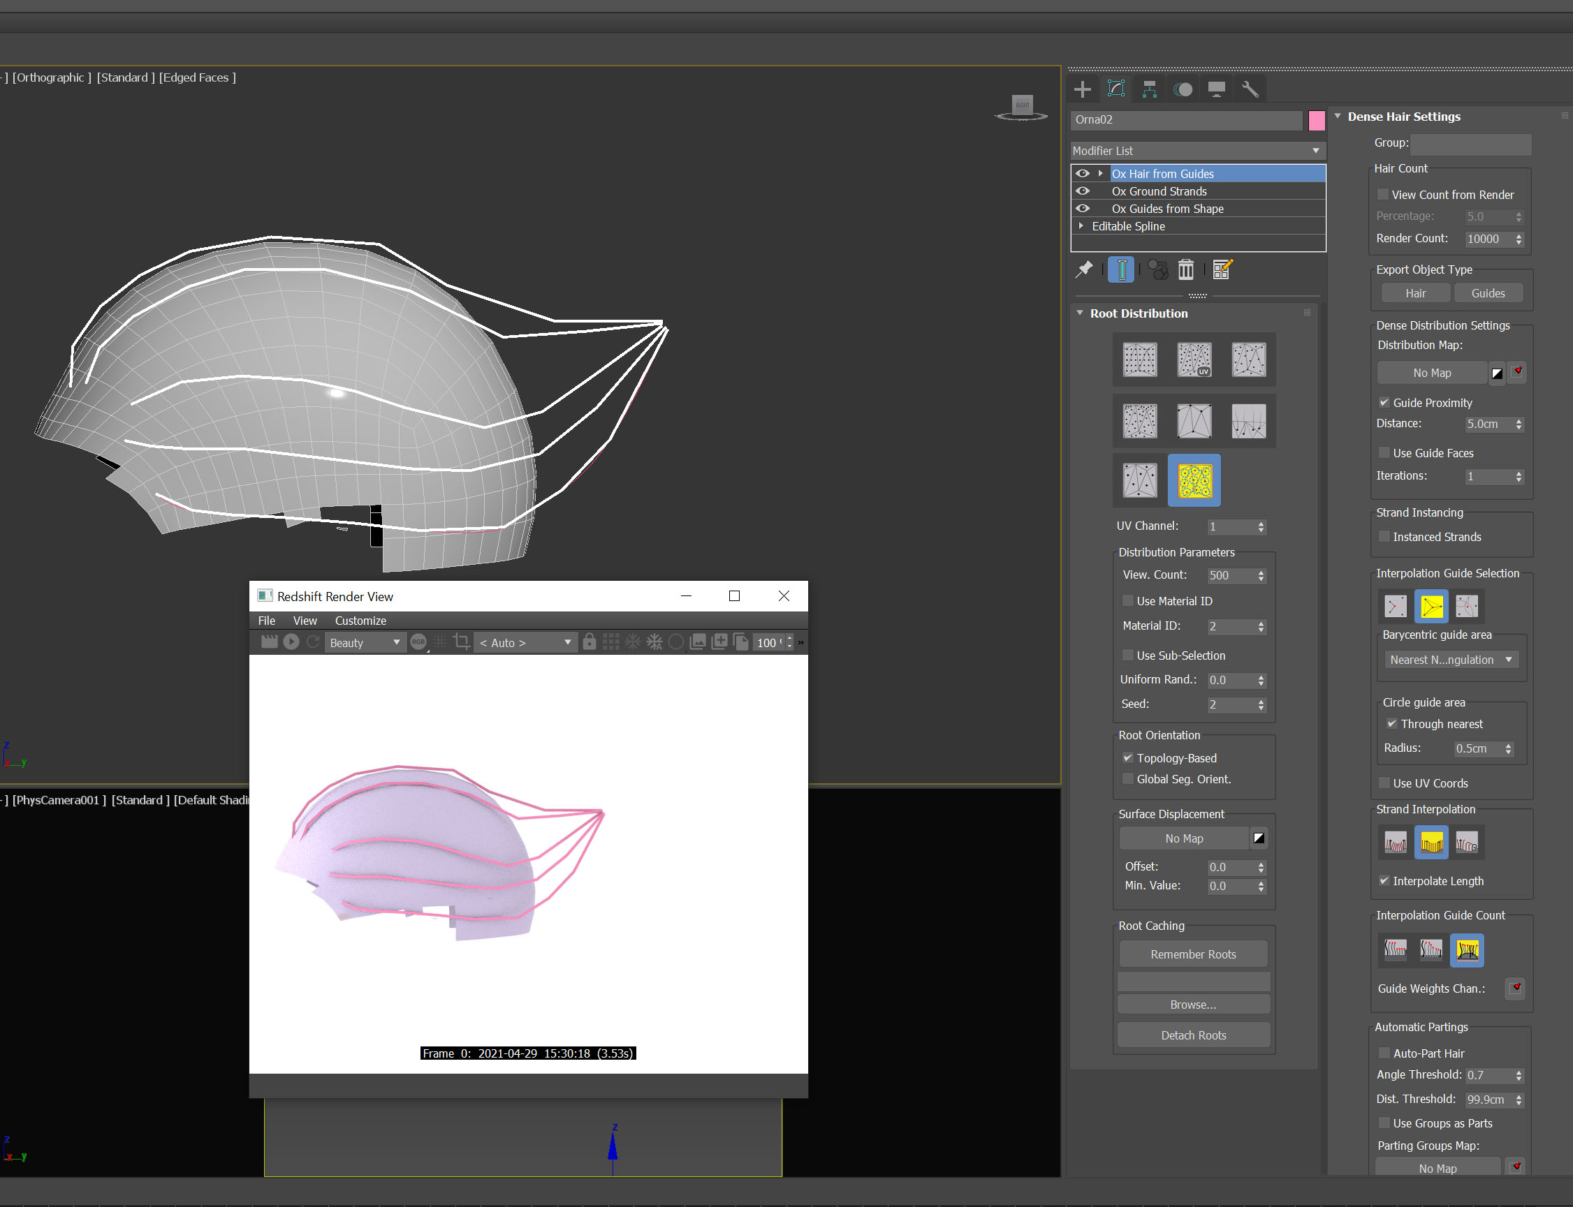
Task: Open the File menu in Render View
Action: [x=266, y=621]
